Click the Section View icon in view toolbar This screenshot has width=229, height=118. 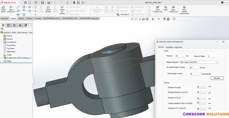point(143,19)
